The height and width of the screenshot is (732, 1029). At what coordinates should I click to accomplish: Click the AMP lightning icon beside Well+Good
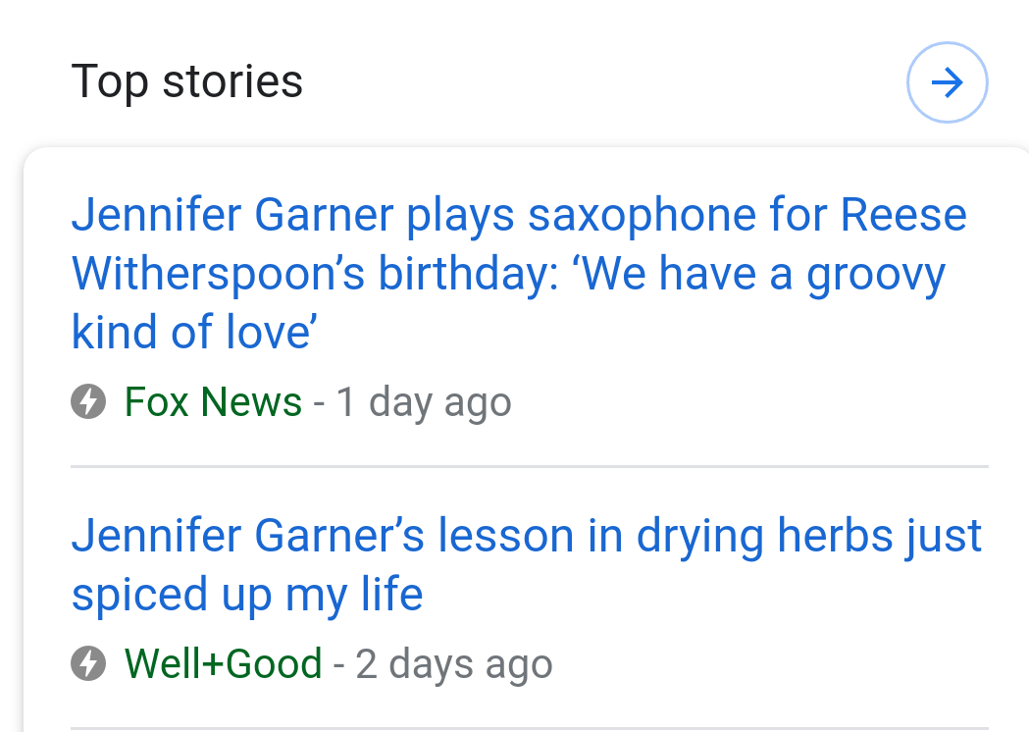(x=88, y=663)
